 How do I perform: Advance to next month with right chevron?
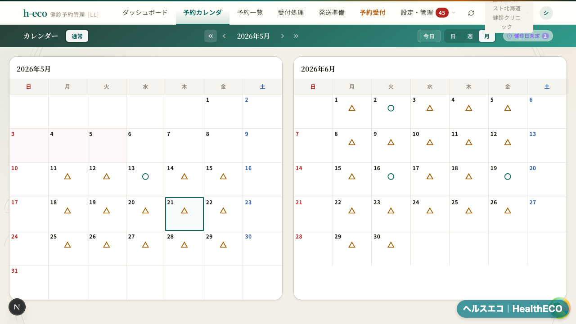tap(283, 36)
